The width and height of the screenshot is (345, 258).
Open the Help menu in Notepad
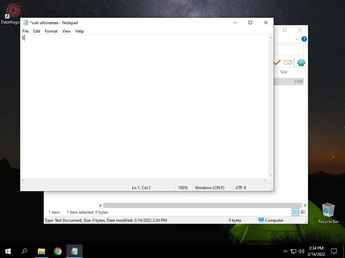point(80,31)
